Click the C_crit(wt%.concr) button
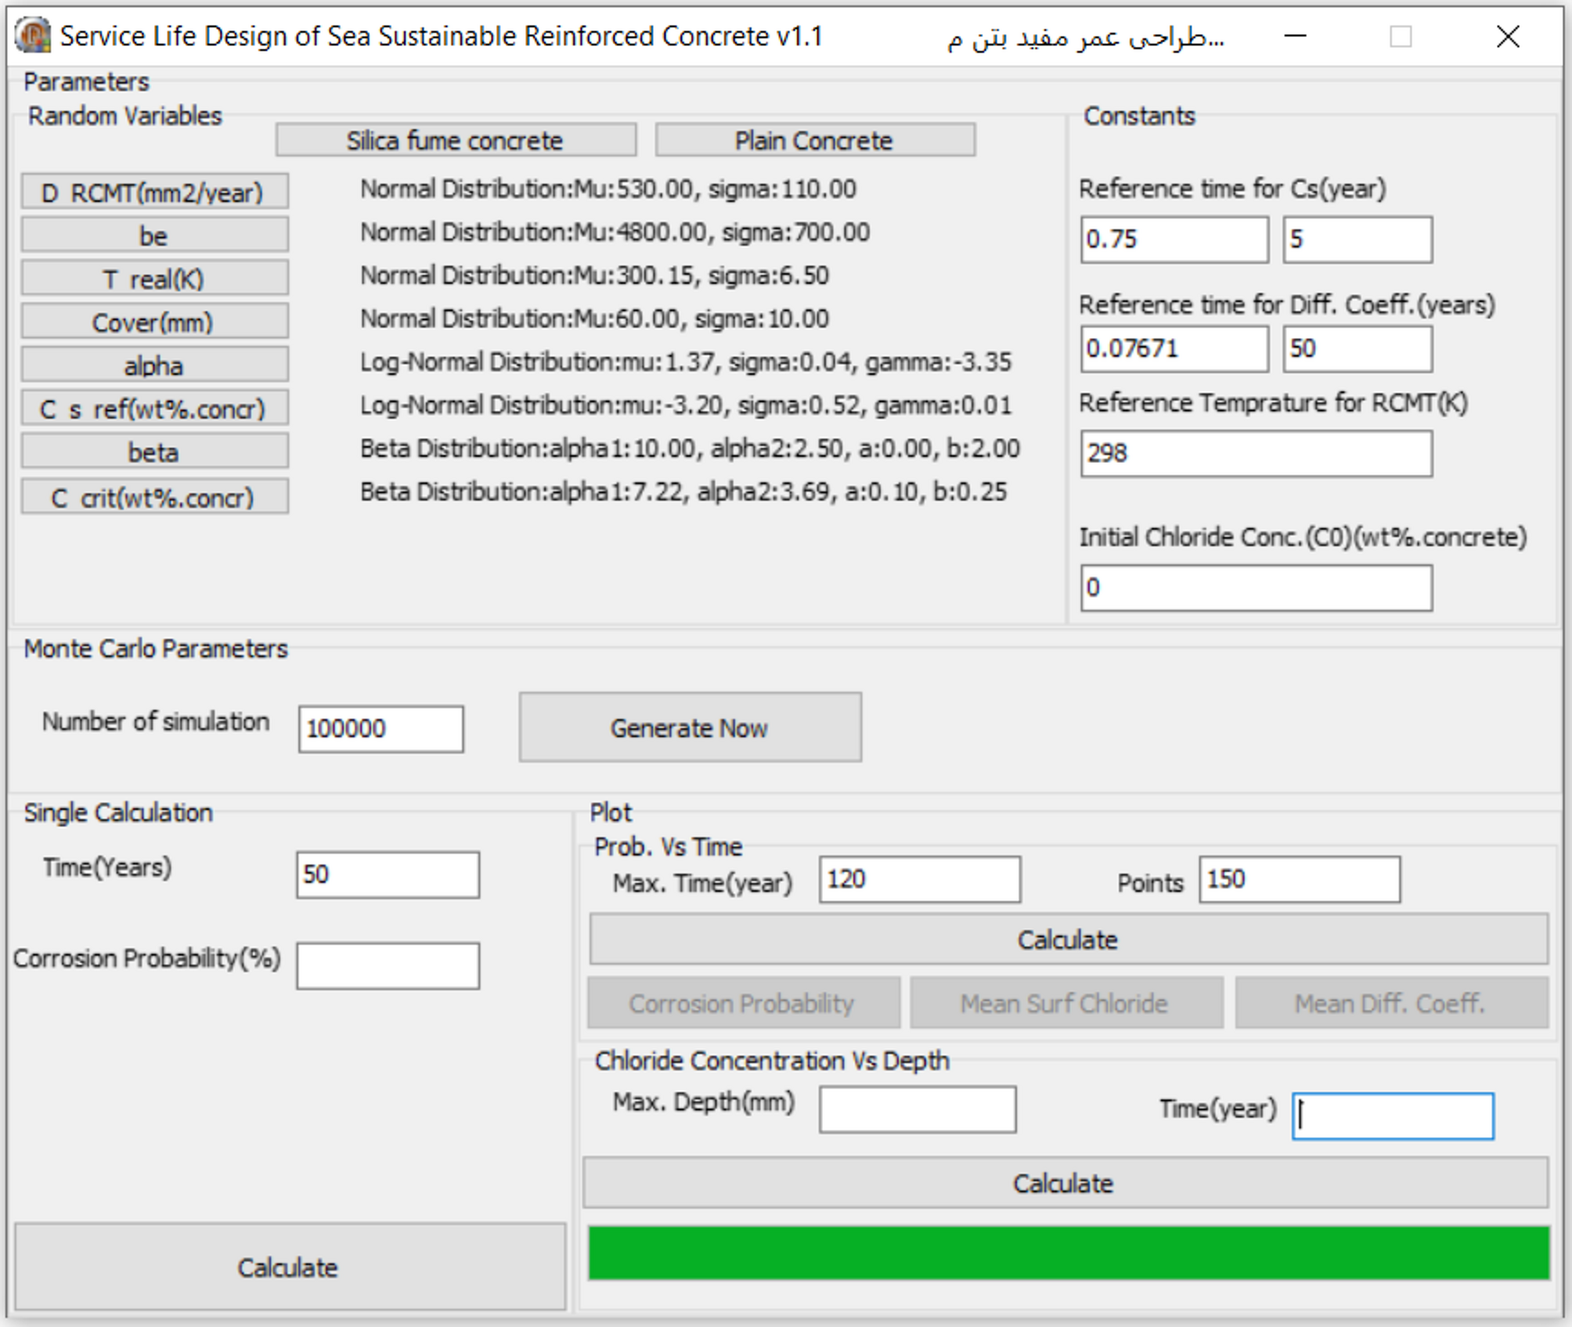 coord(154,497)
